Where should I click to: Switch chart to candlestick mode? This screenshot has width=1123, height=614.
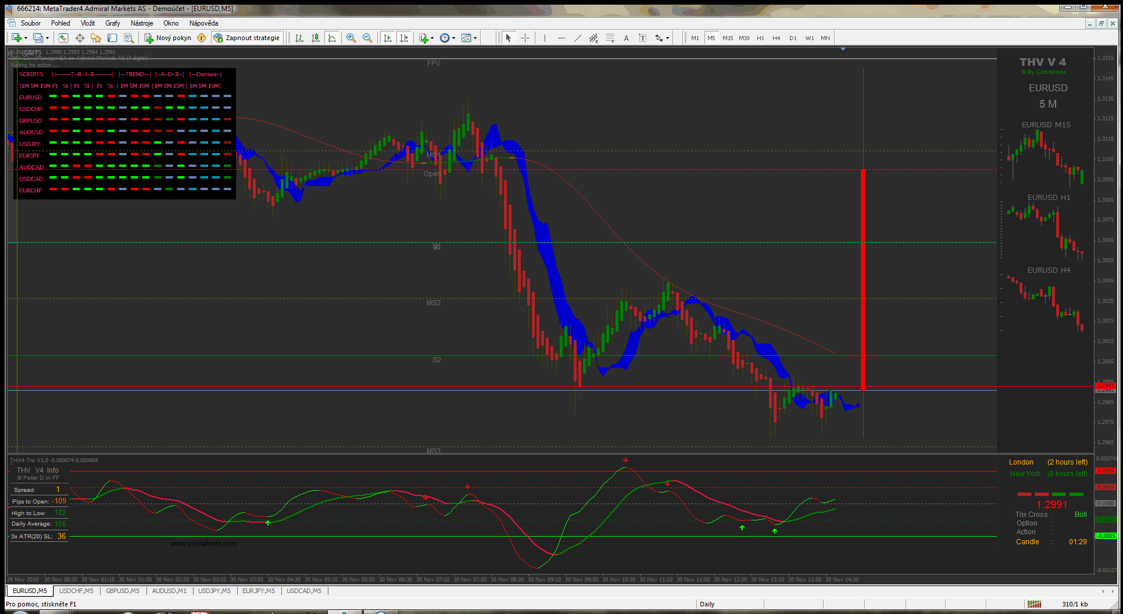point(316,38)
